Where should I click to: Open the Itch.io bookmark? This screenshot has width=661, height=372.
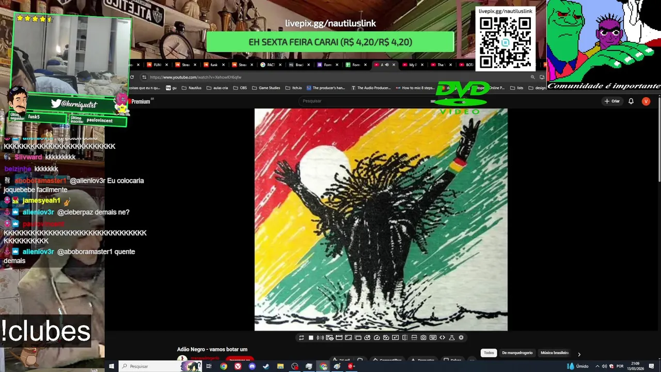pyautogui.click(x=294, y=88)
